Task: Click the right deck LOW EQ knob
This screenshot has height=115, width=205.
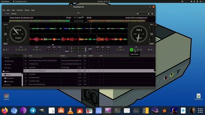Action: coord(97,50)
